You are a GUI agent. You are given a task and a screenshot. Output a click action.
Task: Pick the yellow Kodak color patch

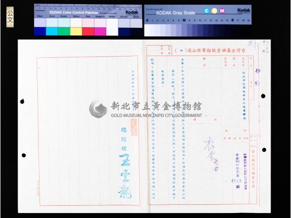pyautogui.click(x=76, y=31)
